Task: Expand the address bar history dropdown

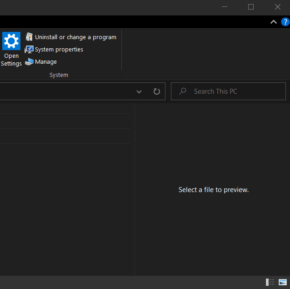Action: coord(139,91)
